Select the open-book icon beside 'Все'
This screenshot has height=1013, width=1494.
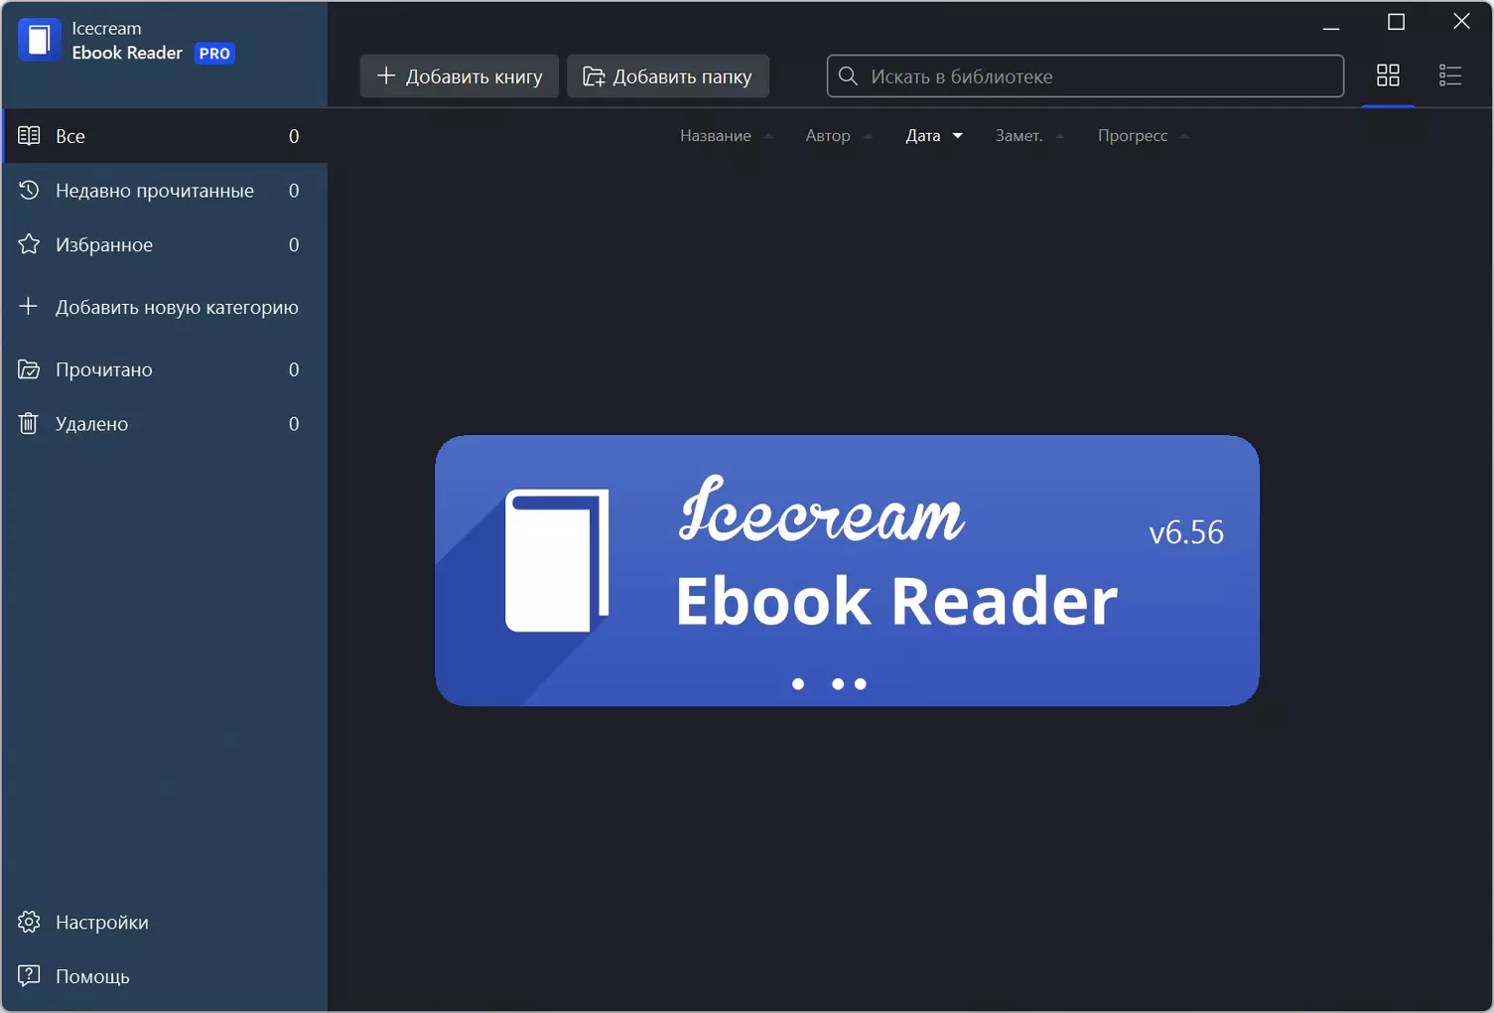pyautogui.click(x=29, y=136)
